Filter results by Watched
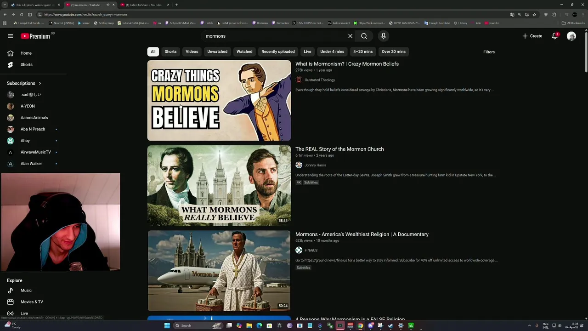This screenshot has height=331, width=588. [x=244, y=51]
